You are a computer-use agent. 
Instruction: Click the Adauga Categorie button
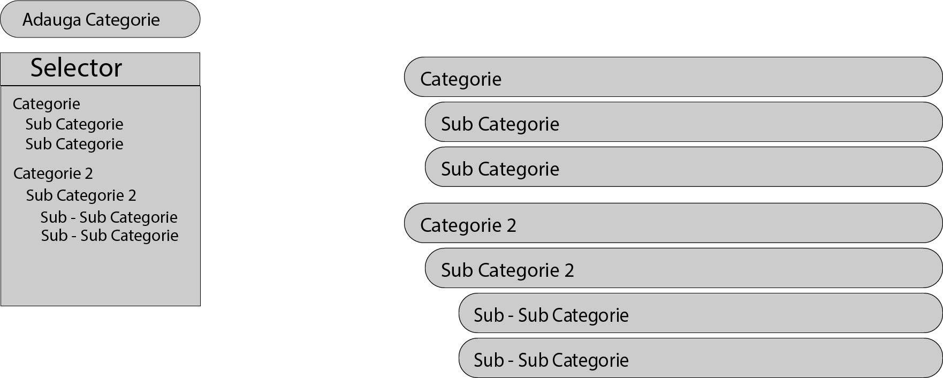pyautogui.click(x=100, y=19)
